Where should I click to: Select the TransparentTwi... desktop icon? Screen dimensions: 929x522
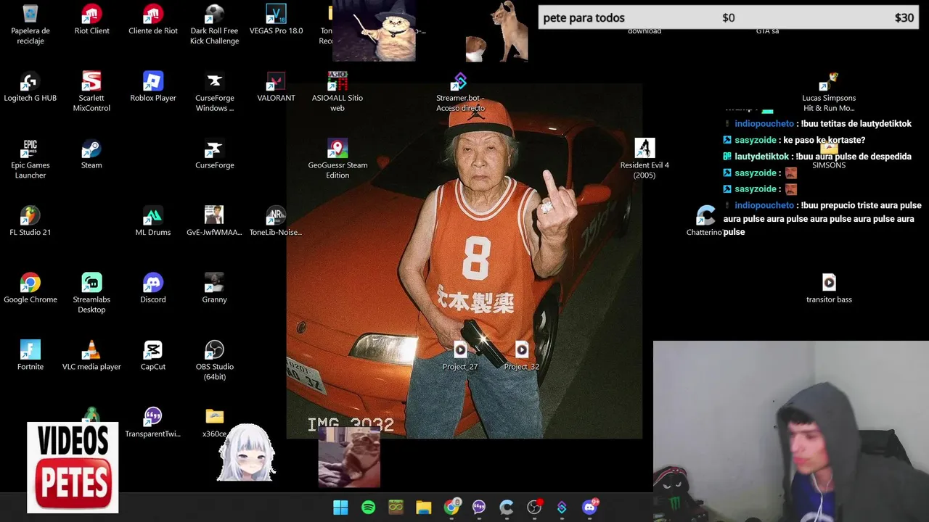click(x=153, y=423)
